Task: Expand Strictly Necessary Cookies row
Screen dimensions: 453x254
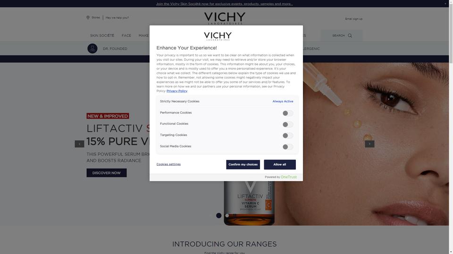Action: (x=227, y=102)
